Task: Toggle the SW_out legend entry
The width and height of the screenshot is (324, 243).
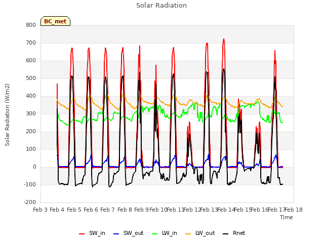Action: tap(128, 233)
